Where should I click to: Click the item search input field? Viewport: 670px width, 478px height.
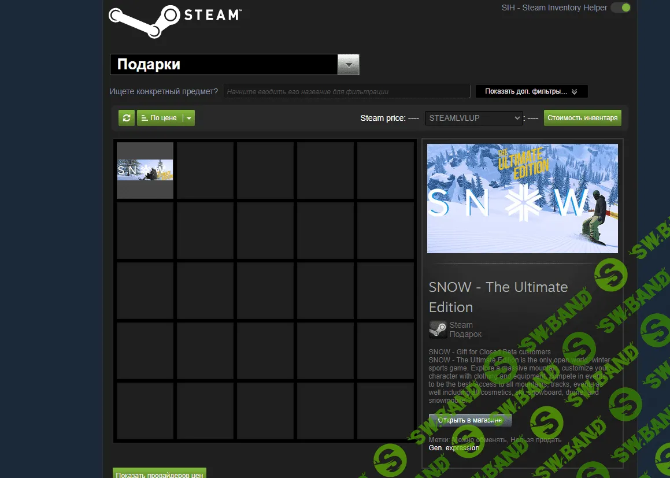tap(345, 91)
